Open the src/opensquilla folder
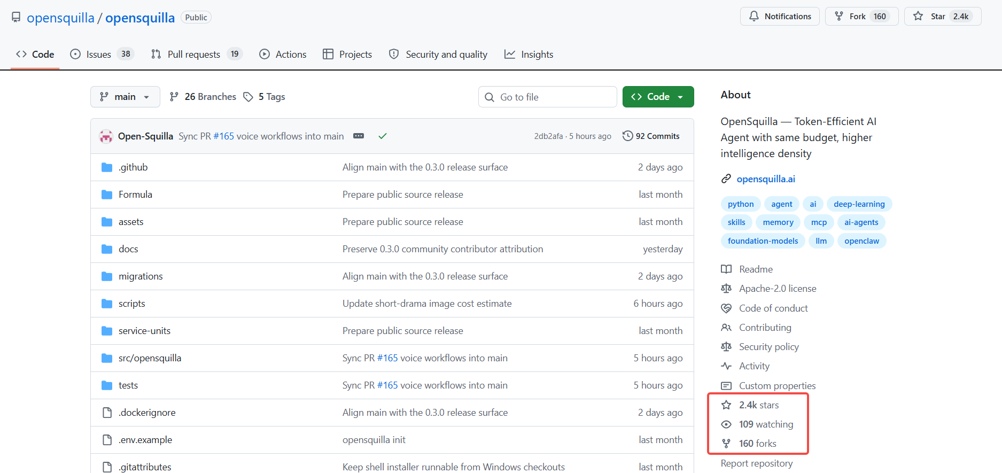The height and width of the screenshot is (473, 1002). click(150, 358)
